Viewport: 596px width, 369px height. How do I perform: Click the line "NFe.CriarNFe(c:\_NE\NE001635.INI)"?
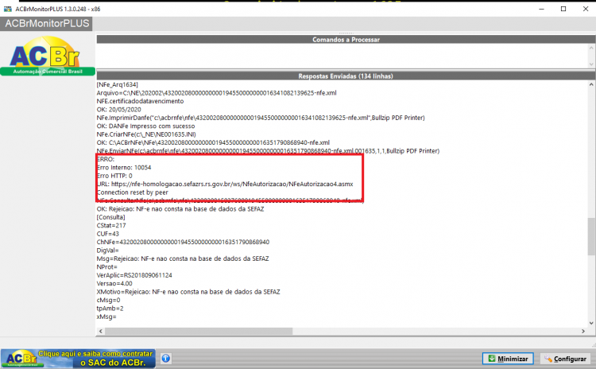click(146, 134)
